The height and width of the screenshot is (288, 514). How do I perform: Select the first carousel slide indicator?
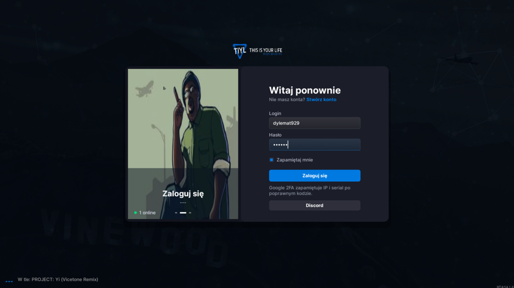[x=176, y=213]
